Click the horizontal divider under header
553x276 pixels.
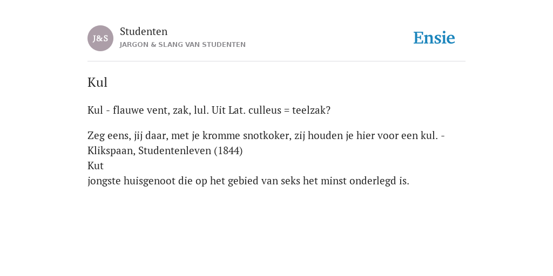pos(276,61)
